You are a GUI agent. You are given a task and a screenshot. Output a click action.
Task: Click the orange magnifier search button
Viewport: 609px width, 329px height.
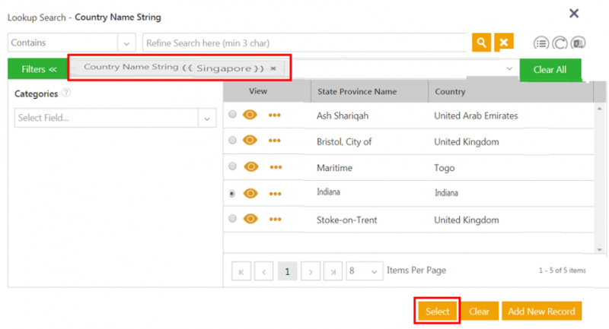point(481,43)
